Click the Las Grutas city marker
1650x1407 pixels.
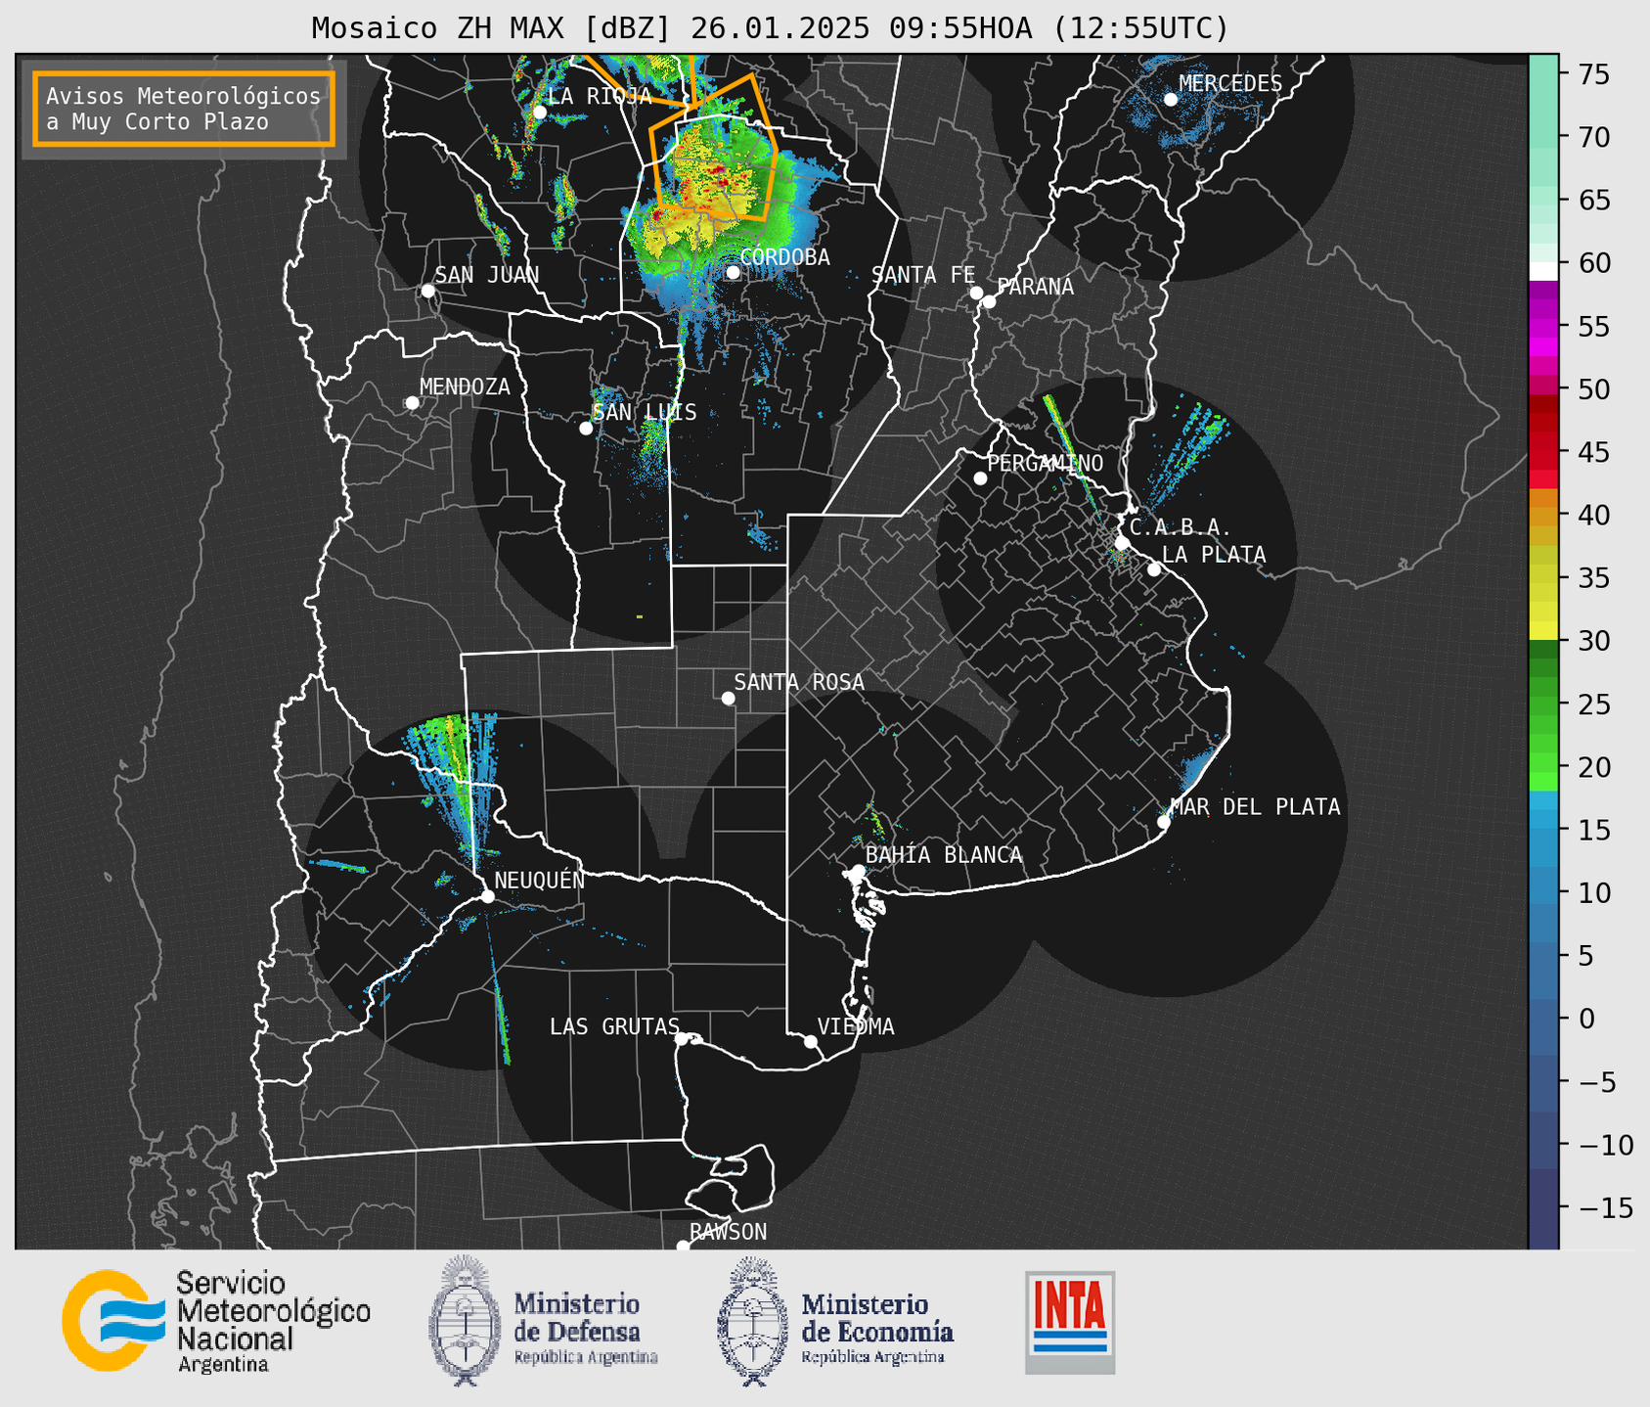682,1038
